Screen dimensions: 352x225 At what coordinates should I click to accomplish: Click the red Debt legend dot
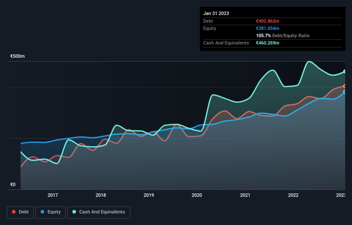pos(14,212)
